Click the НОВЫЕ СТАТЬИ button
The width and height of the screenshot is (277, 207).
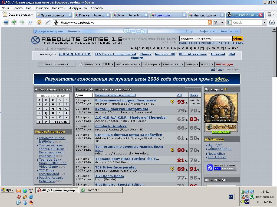(x=53, y=96)
